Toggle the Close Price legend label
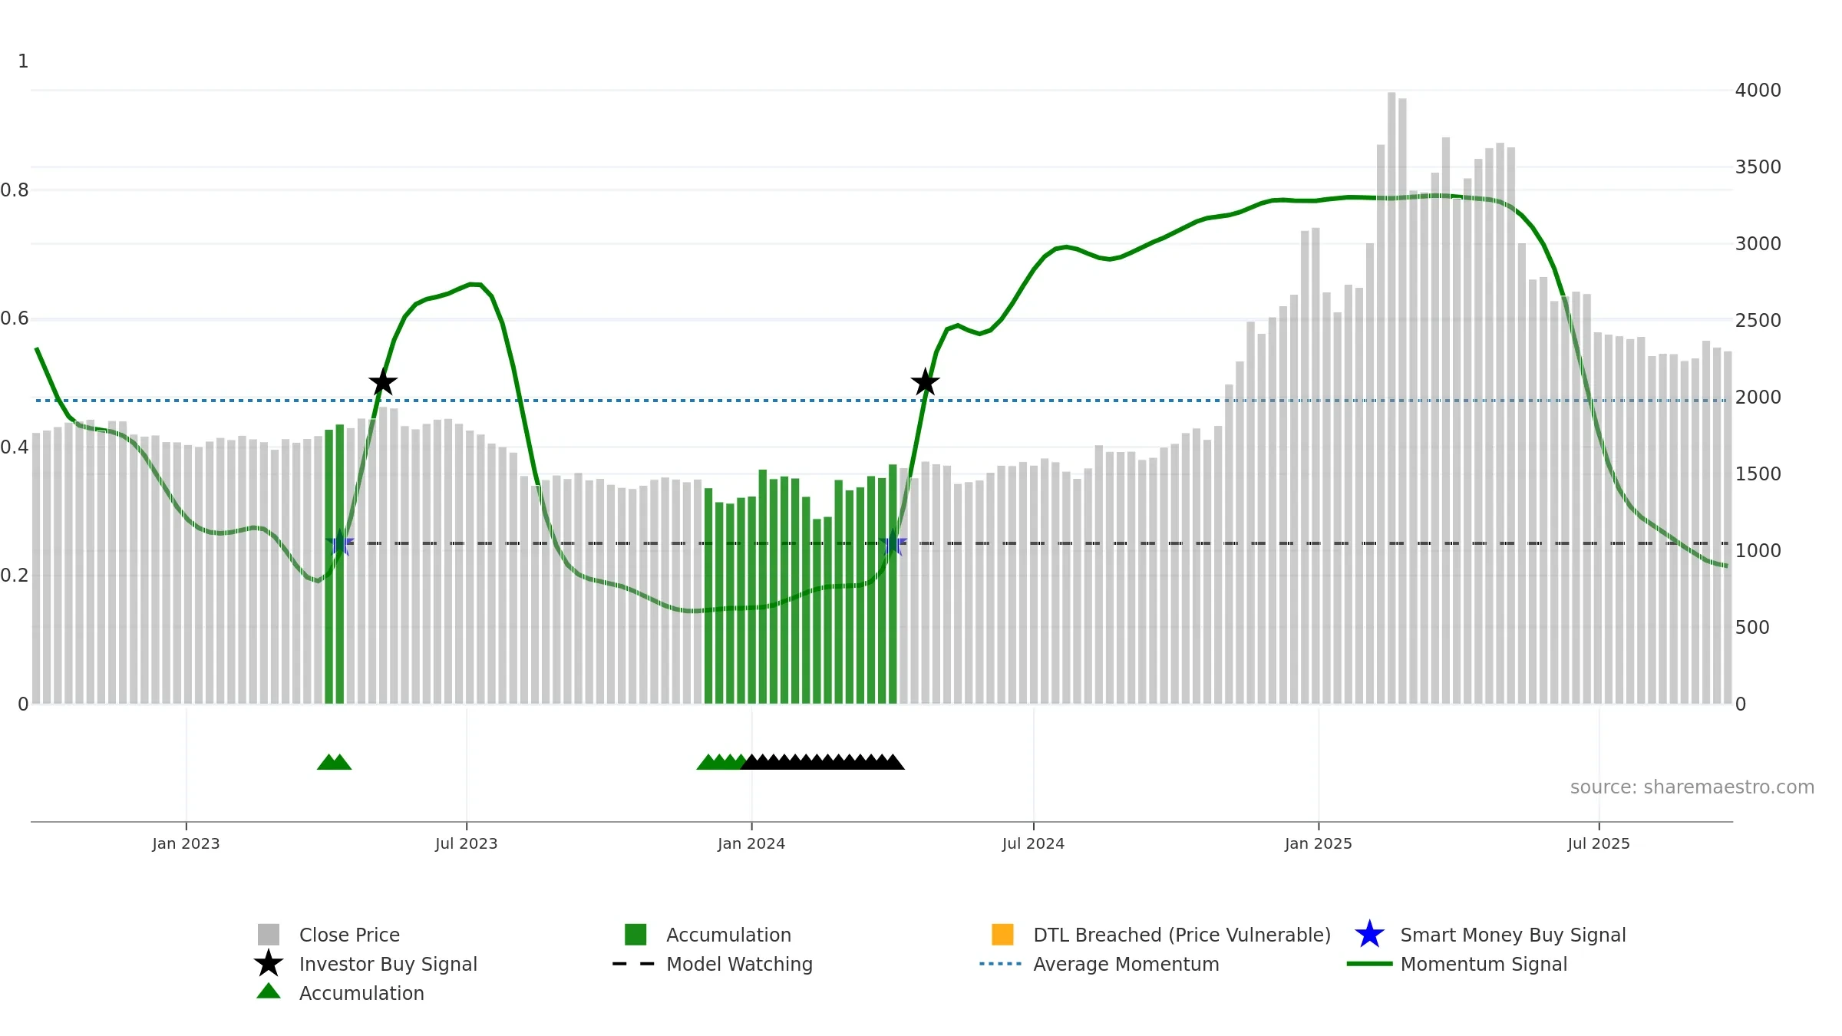1842x1036 pixels. [349, 935]
